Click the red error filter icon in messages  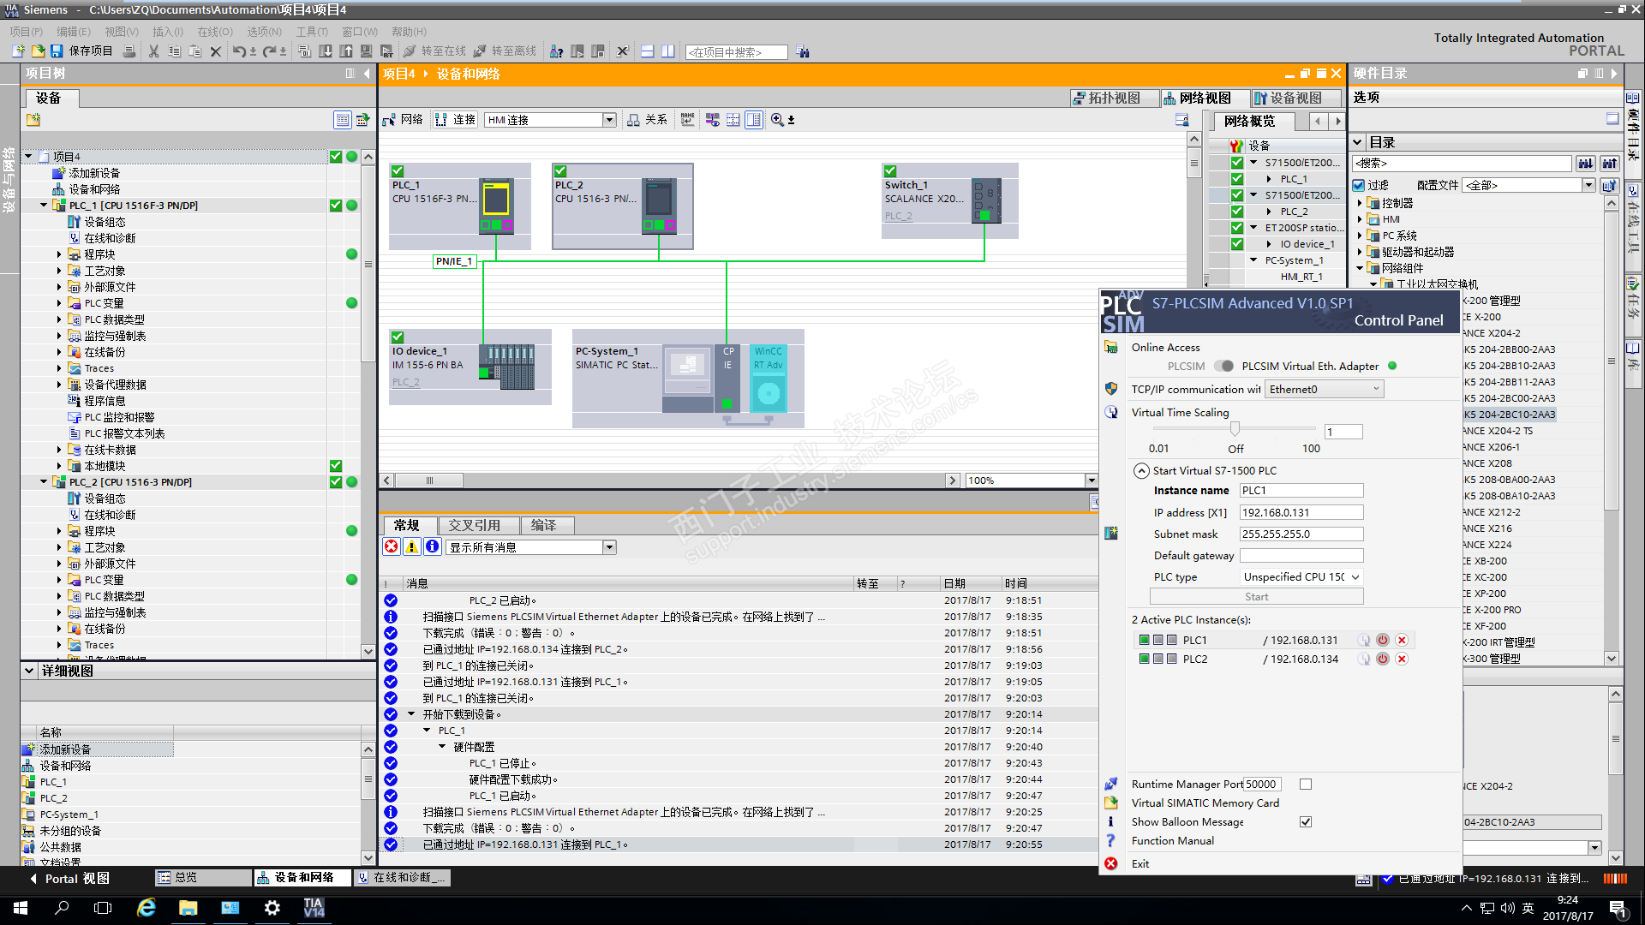[392, 546]
